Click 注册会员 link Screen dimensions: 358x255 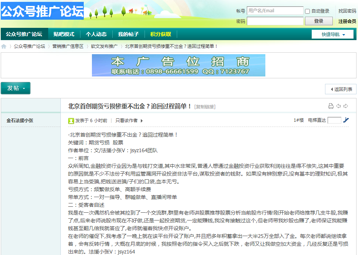(x=347, y=21)
